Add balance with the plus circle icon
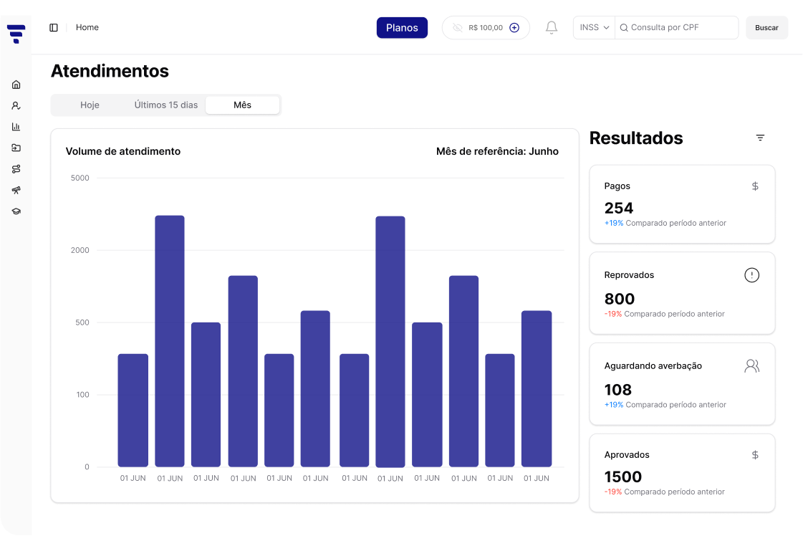Screen dimensions: 803x536 [514, 28]
